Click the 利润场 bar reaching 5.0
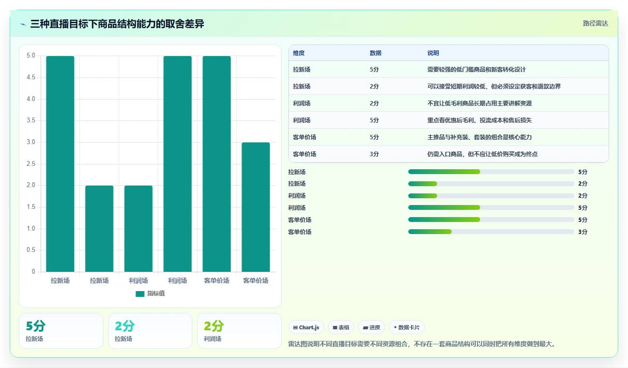The width and height of the screenshot is (628, 368). (178, 164)
